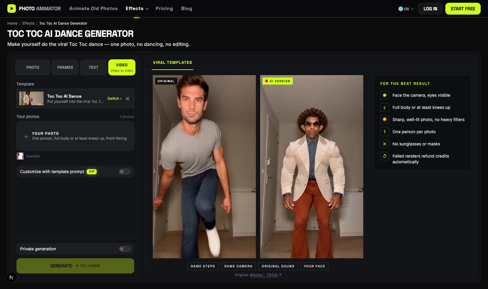The width and height of the screenshot is (488, 289).
Task: Click the YOUR FACE tag
Action: point(314,266)
